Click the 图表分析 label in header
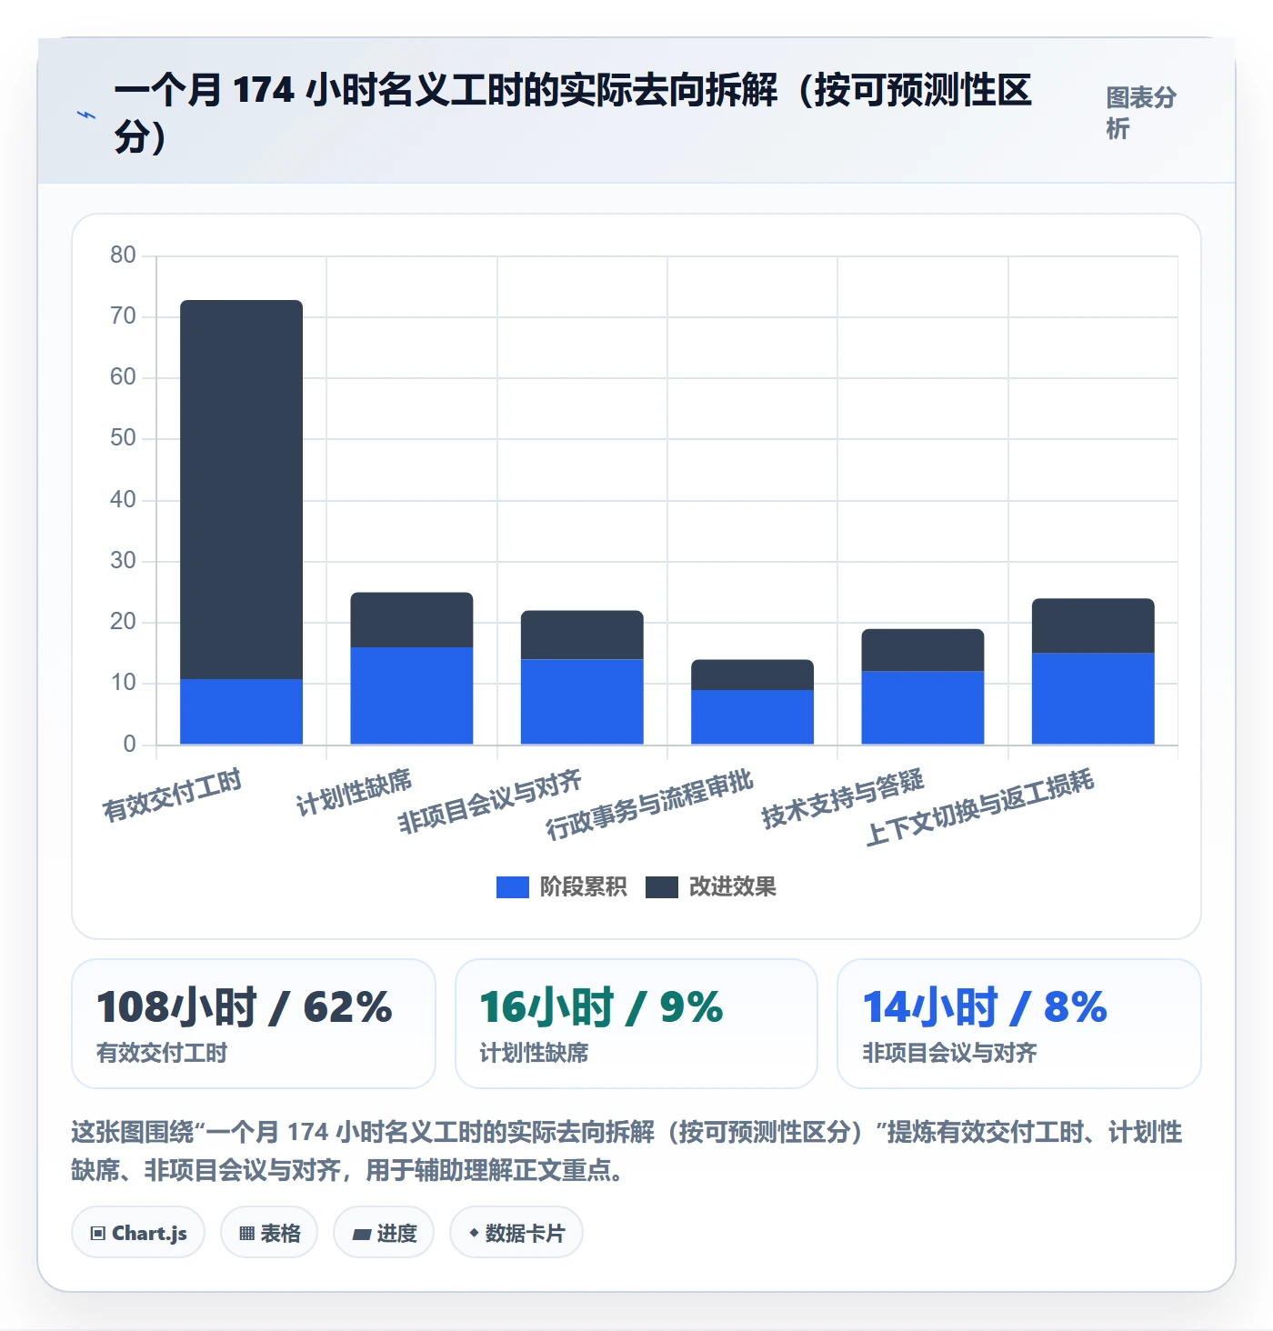Image resolution: width=1273 pixels, height=1331 pixels. 1141,113
